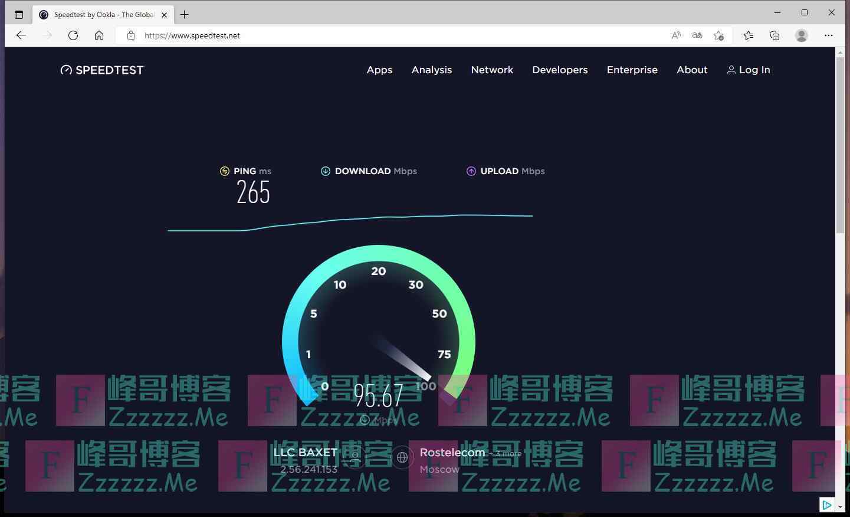Go to browser home page
This screenshot has width=850, height=517.
[99, 35]
